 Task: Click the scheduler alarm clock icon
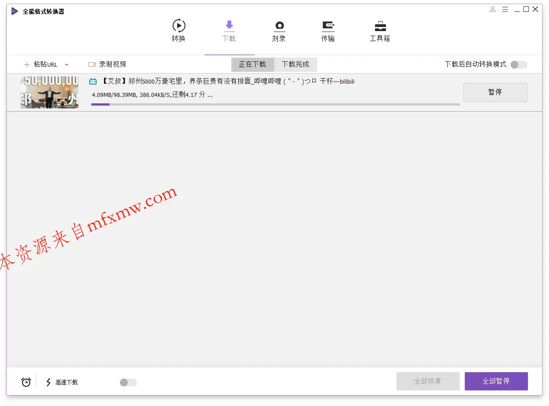pyautogui.click(x=26, y=382)
